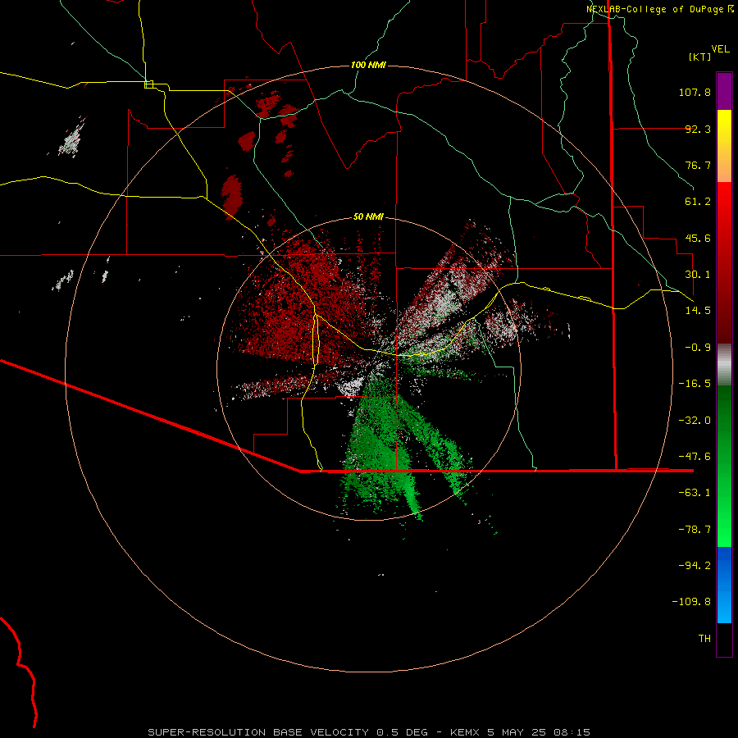Pick the yellow-orange segment of the color bar

pos(724,146)
